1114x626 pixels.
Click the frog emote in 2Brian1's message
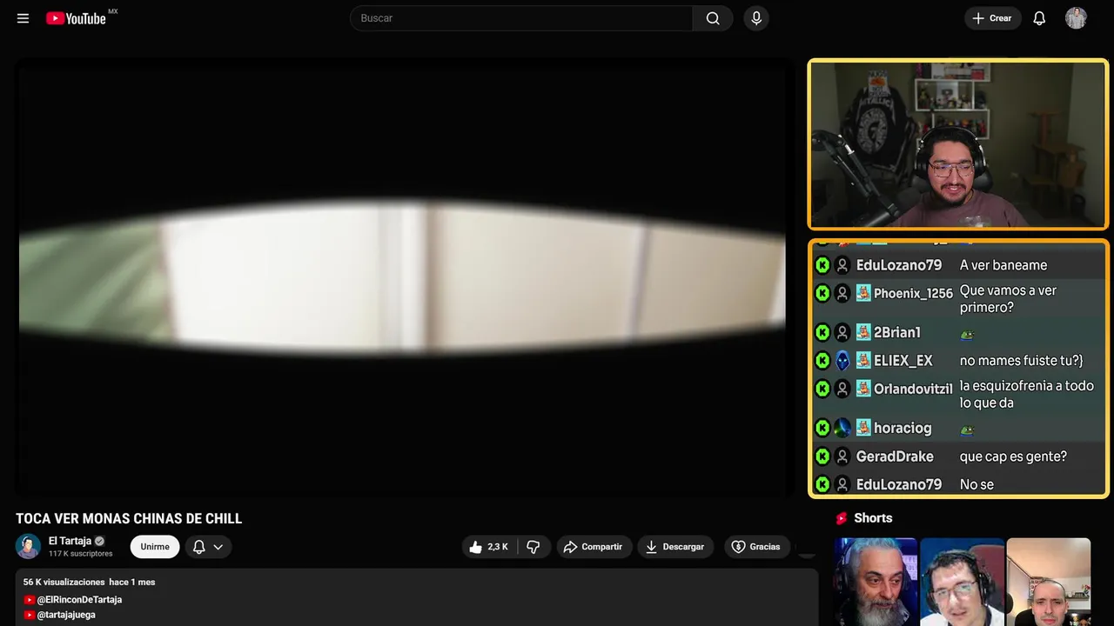966,334
